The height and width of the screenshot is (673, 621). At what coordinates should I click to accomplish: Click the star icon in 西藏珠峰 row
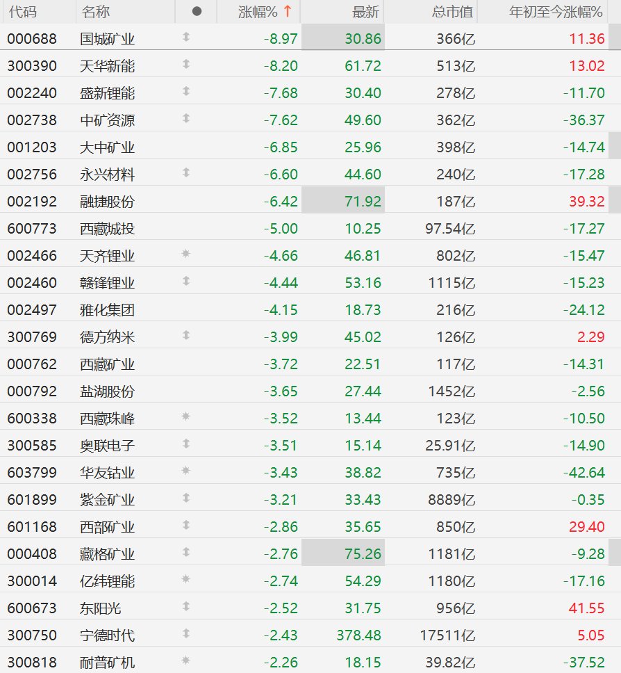185,416
